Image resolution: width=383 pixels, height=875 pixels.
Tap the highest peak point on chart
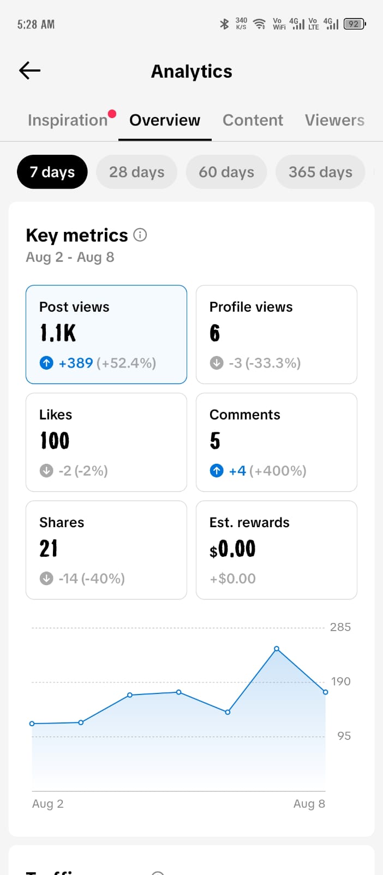tap(277, 649)
